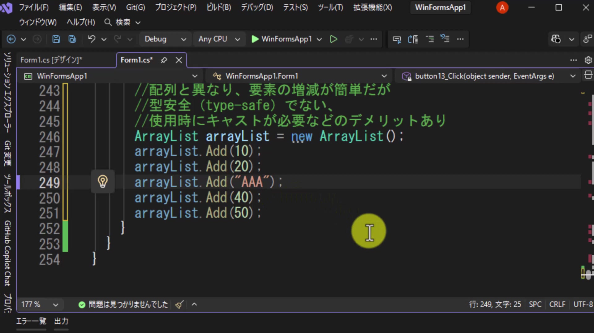Click the Save file floppy icon
This screenshot has width=594, height=333.
[56, 39]
